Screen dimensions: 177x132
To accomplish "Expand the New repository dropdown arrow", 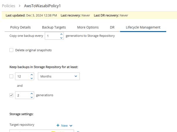I will coord(71,126).
